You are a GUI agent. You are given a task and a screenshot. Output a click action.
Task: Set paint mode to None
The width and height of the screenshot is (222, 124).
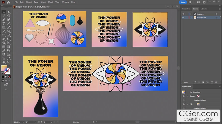(x=9, y=77)
